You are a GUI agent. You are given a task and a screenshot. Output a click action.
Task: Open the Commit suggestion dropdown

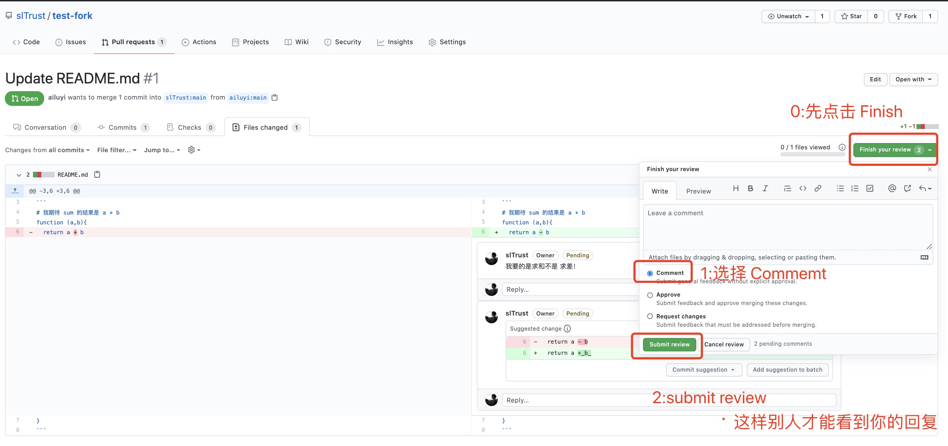[703, 370]
